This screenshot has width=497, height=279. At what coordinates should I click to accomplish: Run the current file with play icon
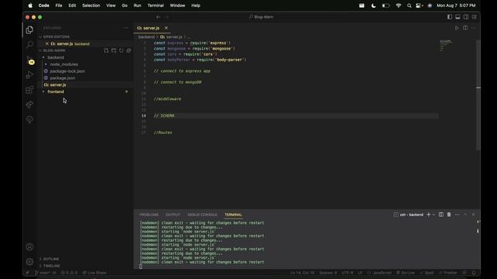coord(457,28)
